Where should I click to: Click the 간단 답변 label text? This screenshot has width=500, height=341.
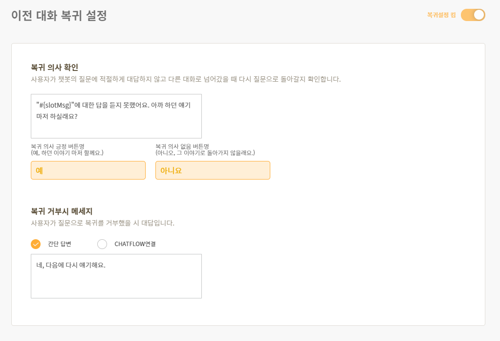pyautogui.click(x=59, y=244)
